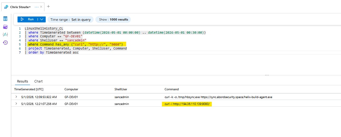Open the Run button dropdown arrow
This screenshot has width=341, height=137.
42,20
